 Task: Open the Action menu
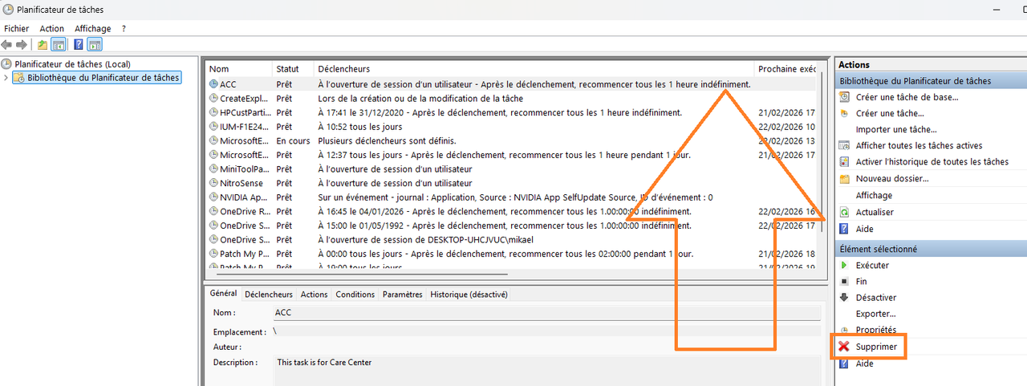[52, 29]
